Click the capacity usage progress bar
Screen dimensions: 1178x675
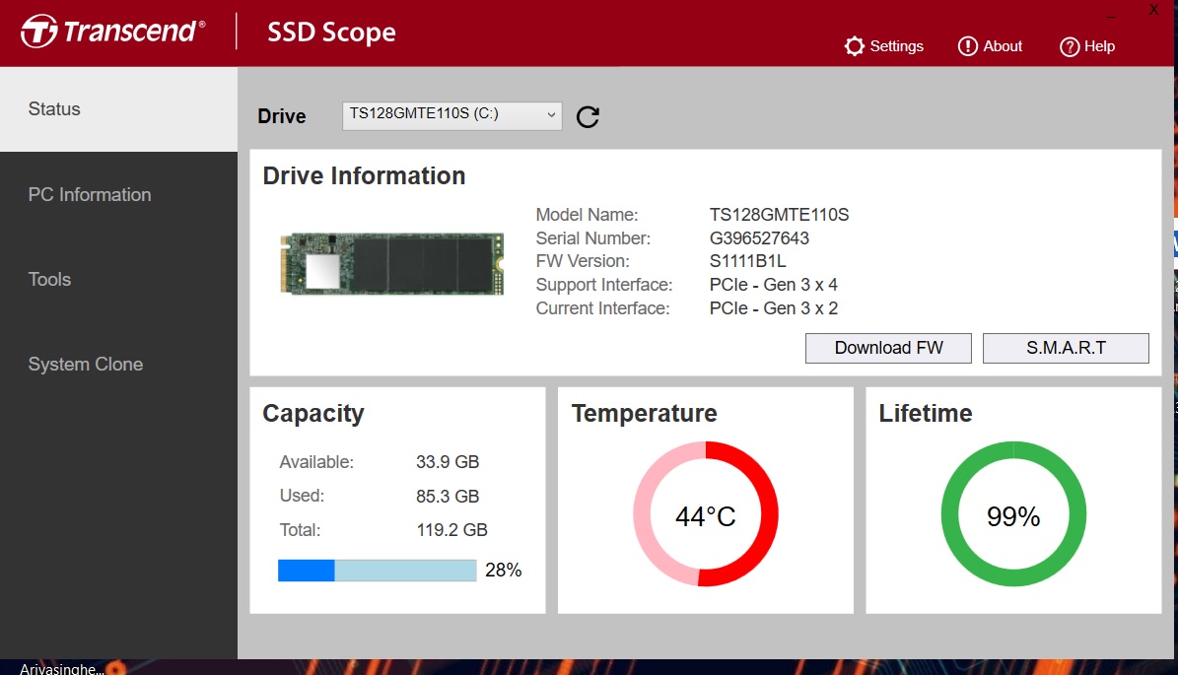(378, 571)
